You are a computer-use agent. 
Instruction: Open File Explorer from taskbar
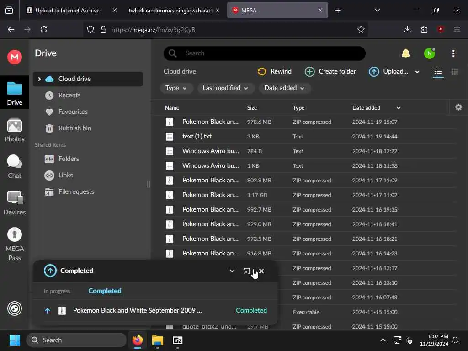coord(158,340)
